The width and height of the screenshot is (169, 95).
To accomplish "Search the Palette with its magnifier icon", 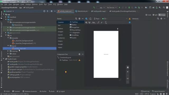I will tap(76, 19).
